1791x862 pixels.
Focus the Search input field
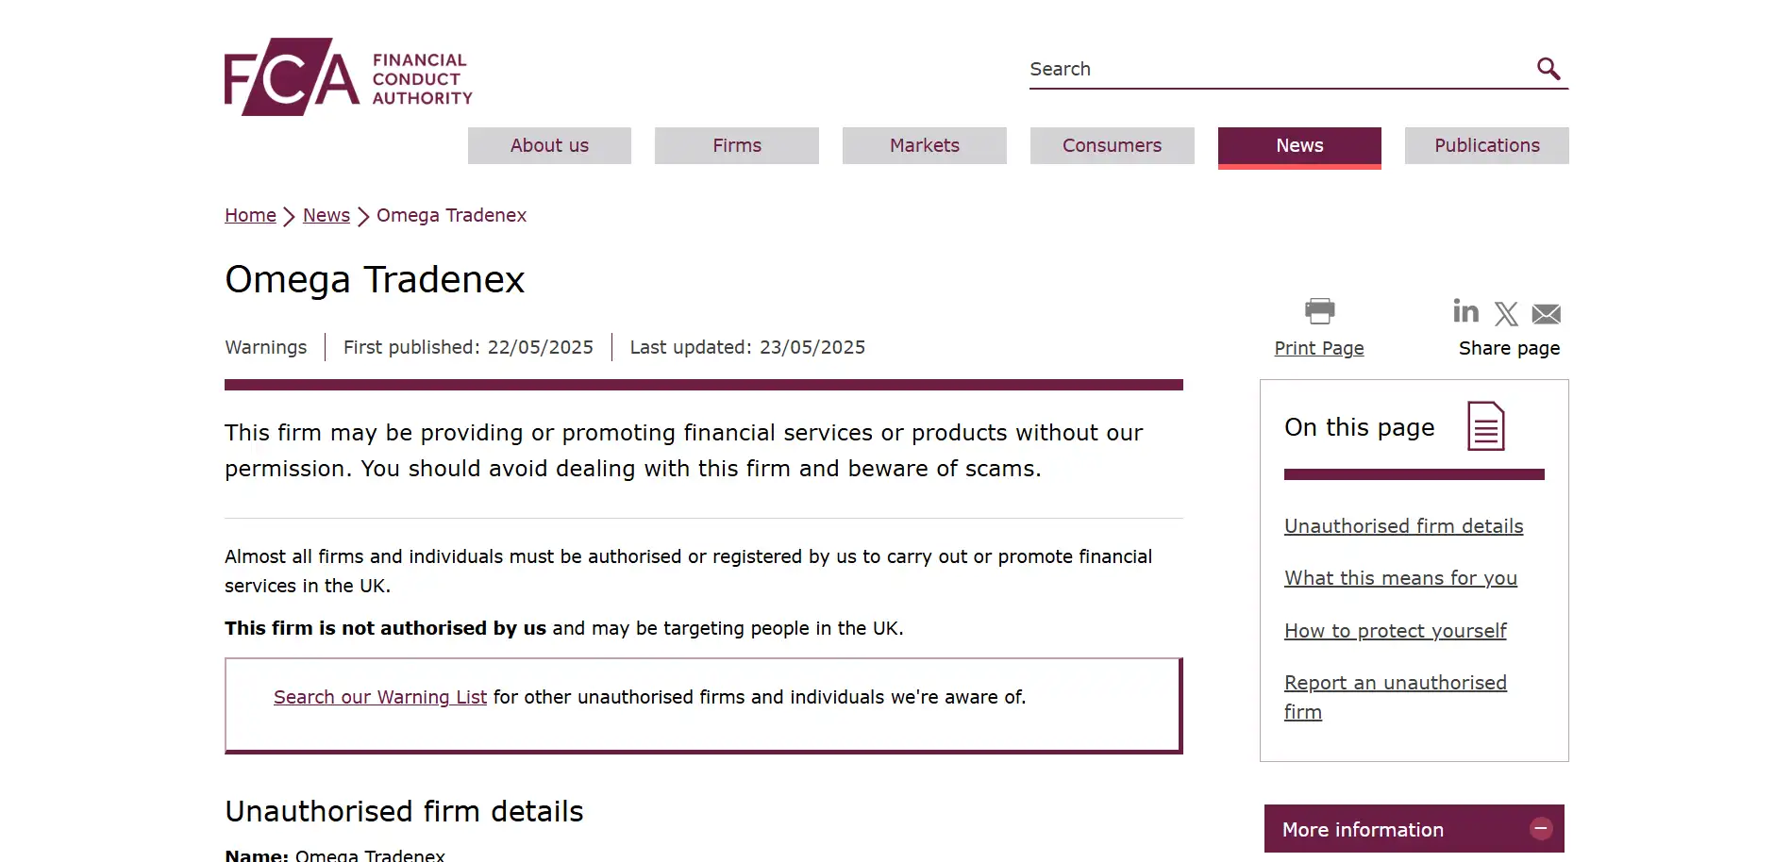click(x=1274, y=69)
